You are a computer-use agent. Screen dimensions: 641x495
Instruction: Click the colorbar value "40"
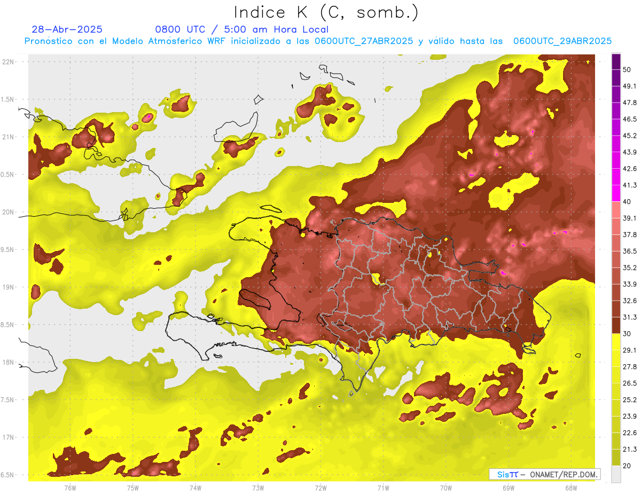pyautogui.click(x=627, y=202)
